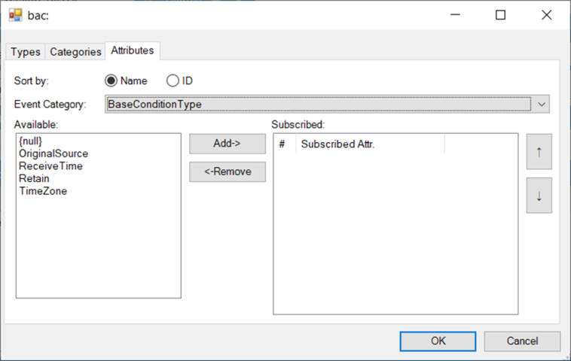
Task: Click the BaseConditionType combo box field
Action: click(x=316, y=105)
